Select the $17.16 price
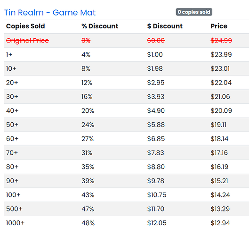 point(219,153)
